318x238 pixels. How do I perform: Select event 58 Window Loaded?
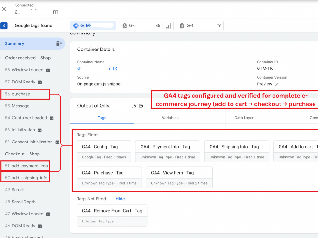pyautogui.click(x=24, y=70)
